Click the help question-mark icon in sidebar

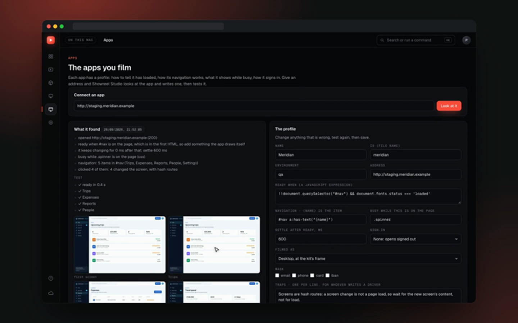51,278
